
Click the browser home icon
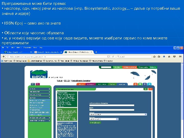(169, 57)
